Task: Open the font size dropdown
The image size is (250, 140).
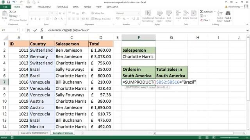Action: click(x=56, y=13)
